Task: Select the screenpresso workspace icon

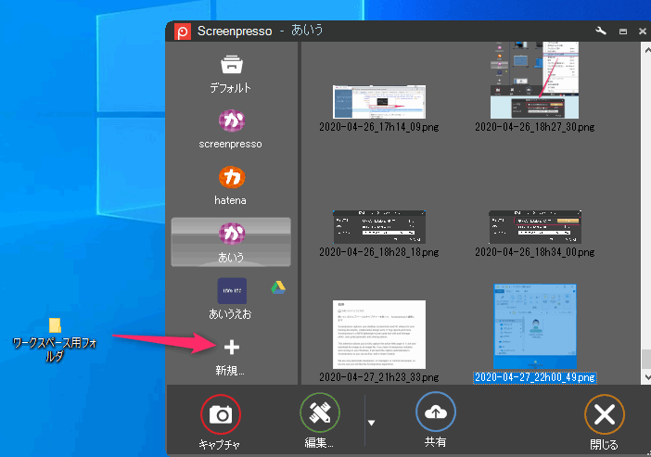Action: pos(232,121)
